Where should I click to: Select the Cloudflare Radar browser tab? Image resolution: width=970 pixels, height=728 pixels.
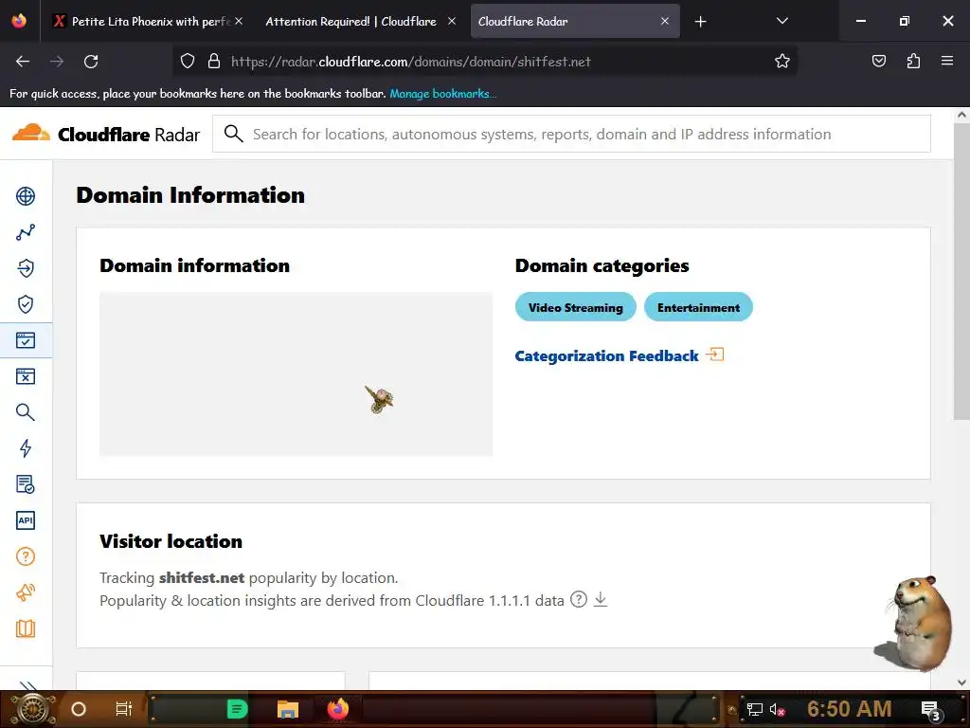coord(575,21)
